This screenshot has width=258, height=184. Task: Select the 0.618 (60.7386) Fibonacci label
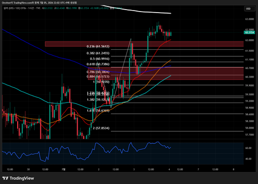pos(98,64)
